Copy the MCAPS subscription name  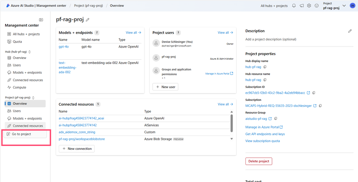pos(320,106)
